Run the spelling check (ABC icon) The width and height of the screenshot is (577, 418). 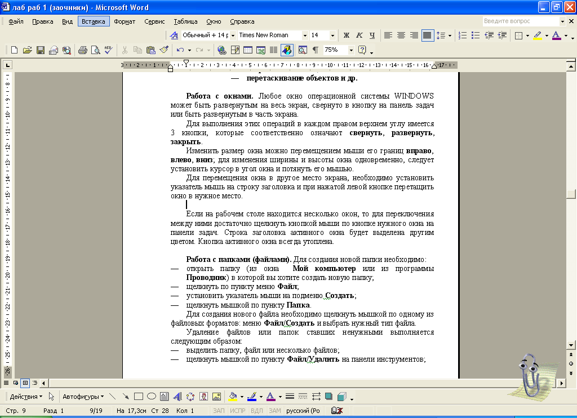tap(109, 50)
